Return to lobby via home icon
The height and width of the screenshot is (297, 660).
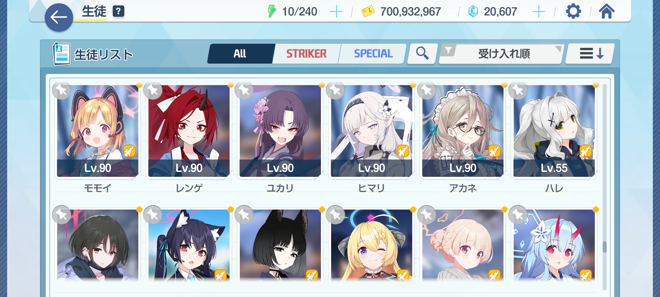tap(607, 12)
